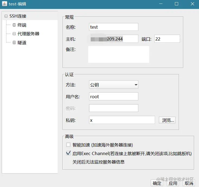Click the 应用 button
This screenshot has width=199, height=187.
coord(173,183)
